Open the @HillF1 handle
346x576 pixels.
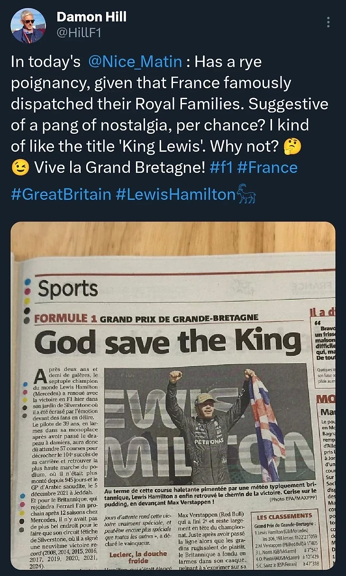pos(79,32)
